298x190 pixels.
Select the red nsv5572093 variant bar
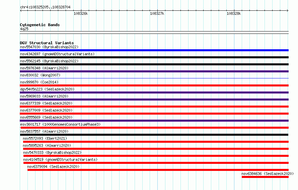tap(156, 142)
